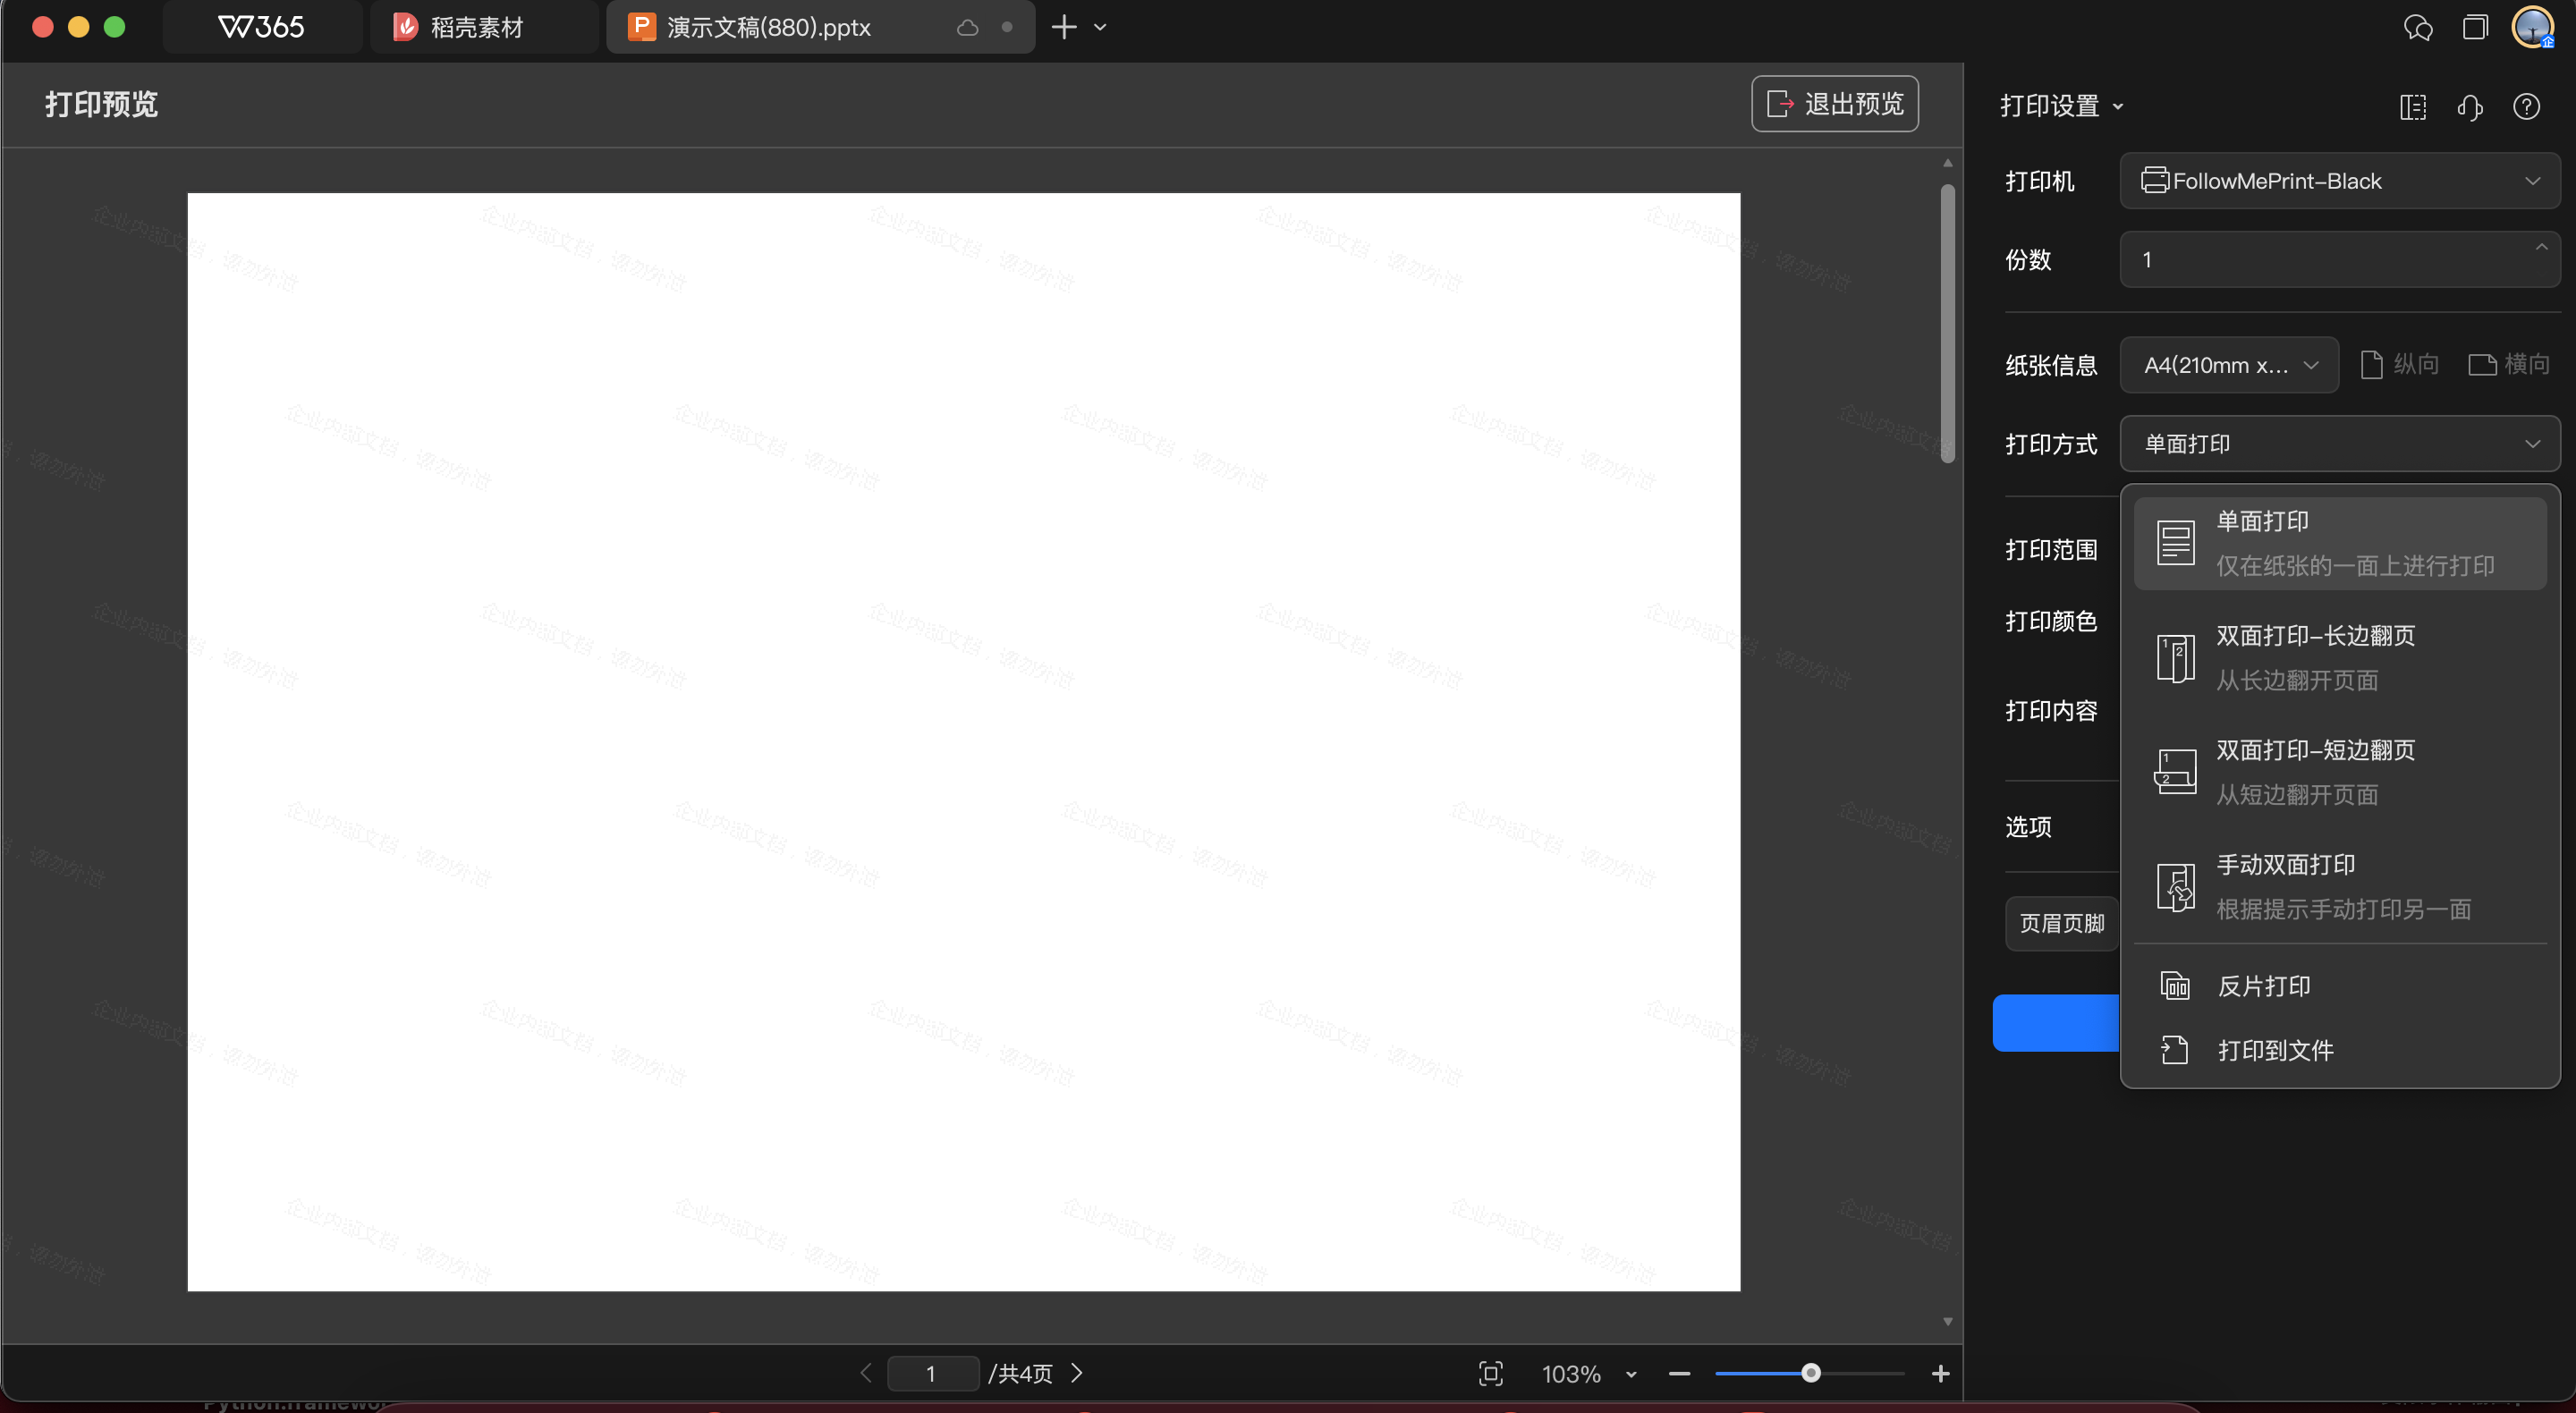This screenshot has height=1413, width=2576.
Task: Click the plus zoom in icon
Action: pos(1940,1373)
